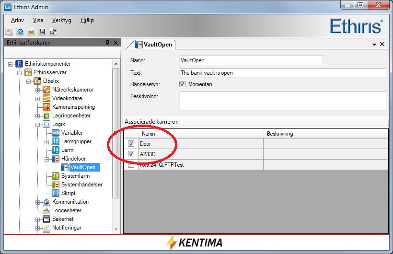This screenshot has width=393, height=254.
Task: Select the Logik braces icon
Action: tap(46, 124)
